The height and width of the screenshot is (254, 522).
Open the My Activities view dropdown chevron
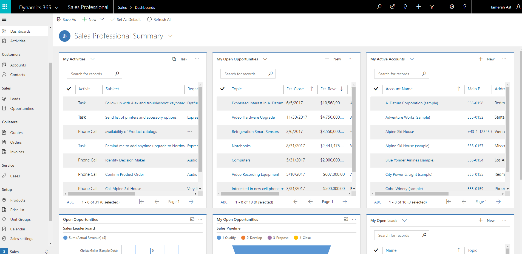coord(92,59)
